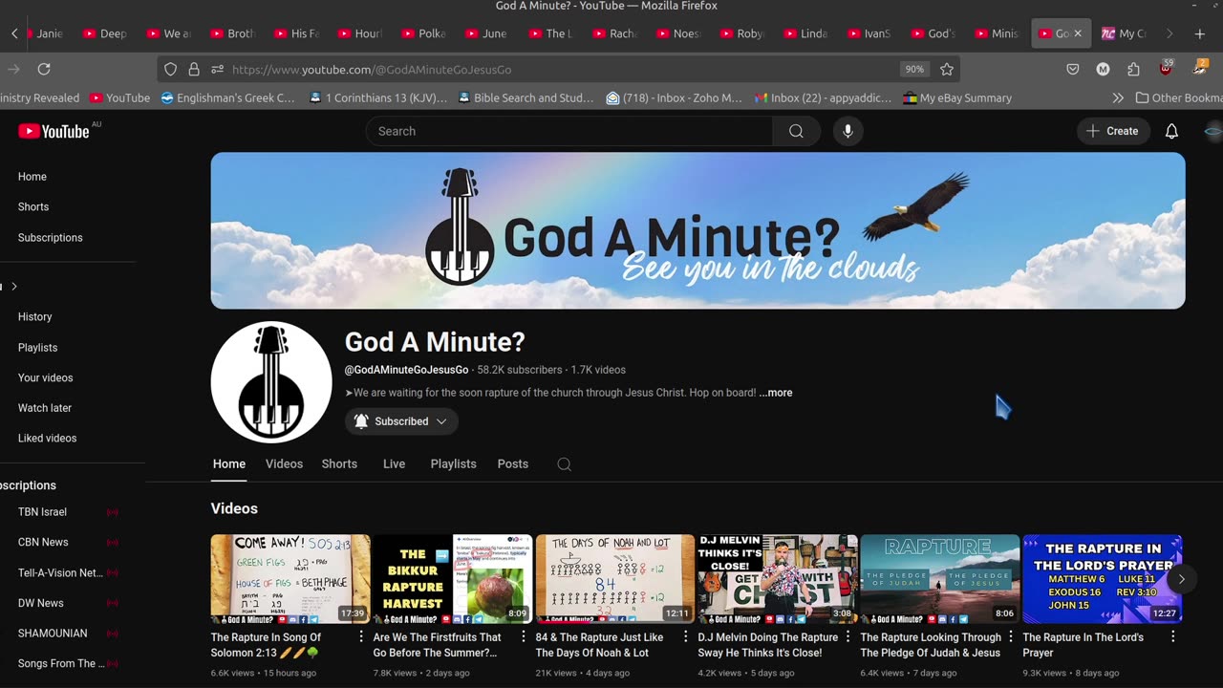Screen dimensions: 1223x688
Task: Open Rapture In Lord's Prayer thumbnail
Action: pos(1103,579)
